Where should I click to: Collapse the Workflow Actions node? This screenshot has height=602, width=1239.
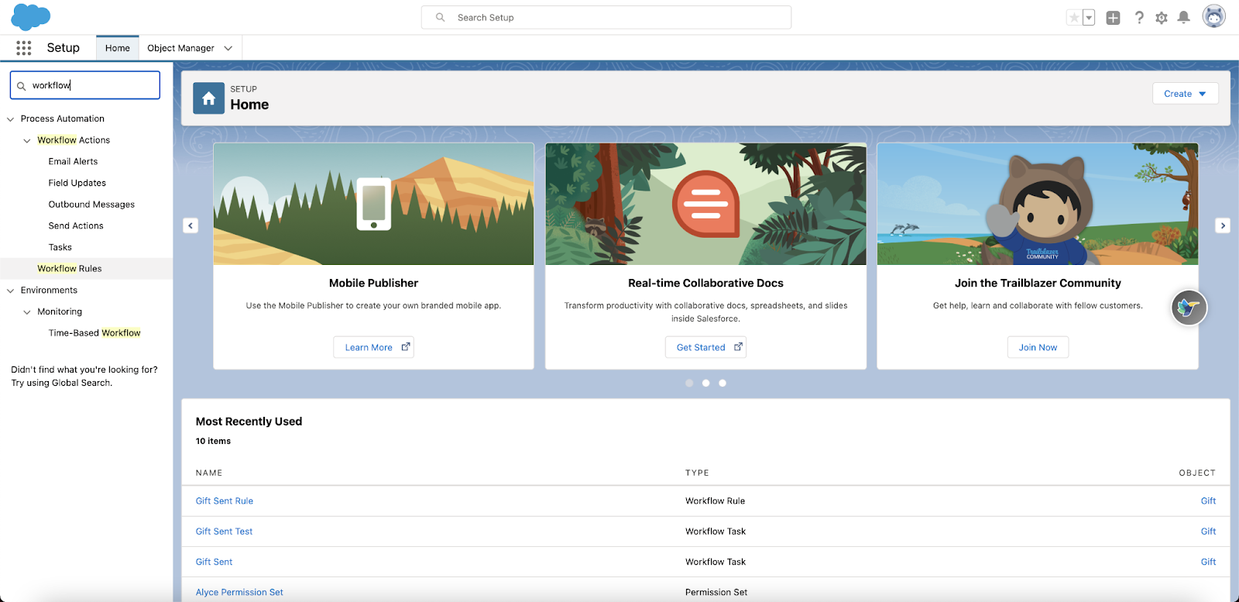pos(27,141)
